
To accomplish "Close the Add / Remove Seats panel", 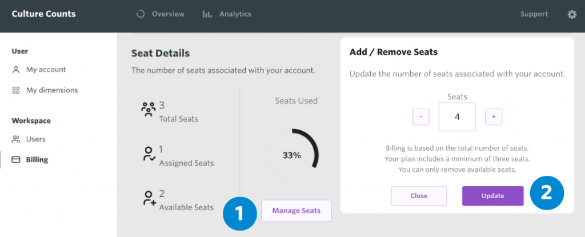I will [419, 196].
